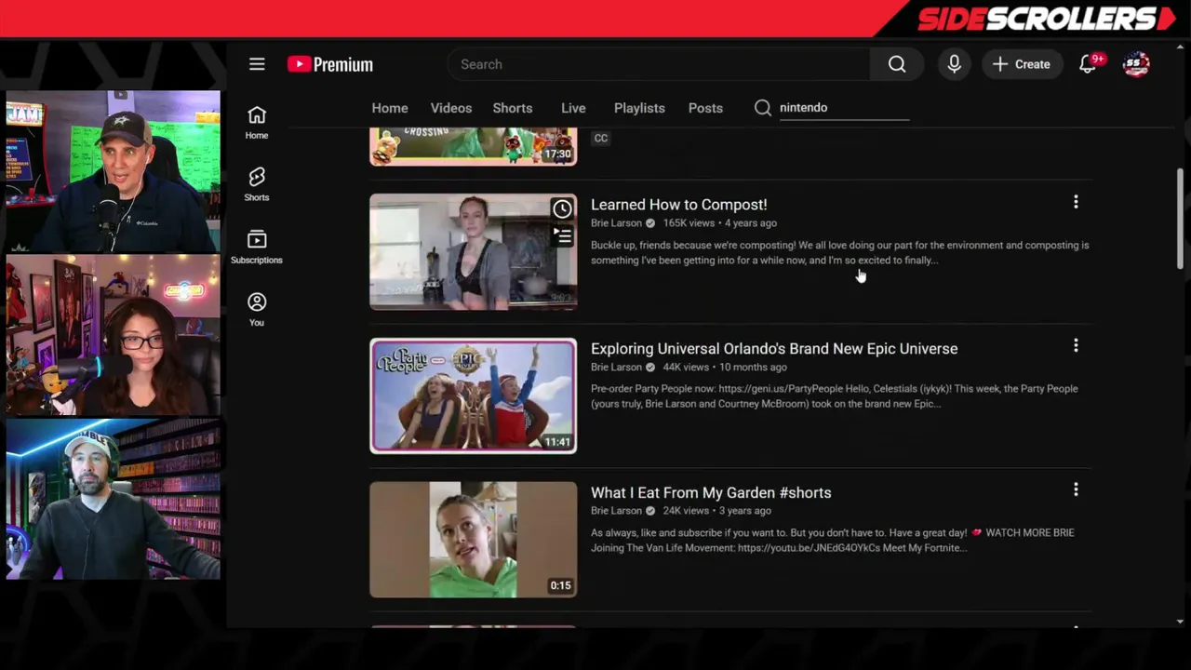Open Shorts in the sidebar
Screen dimensions: 1191x670
[257, 184]
